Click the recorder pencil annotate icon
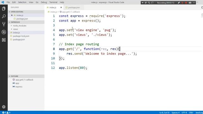 [x=179, y=3]
